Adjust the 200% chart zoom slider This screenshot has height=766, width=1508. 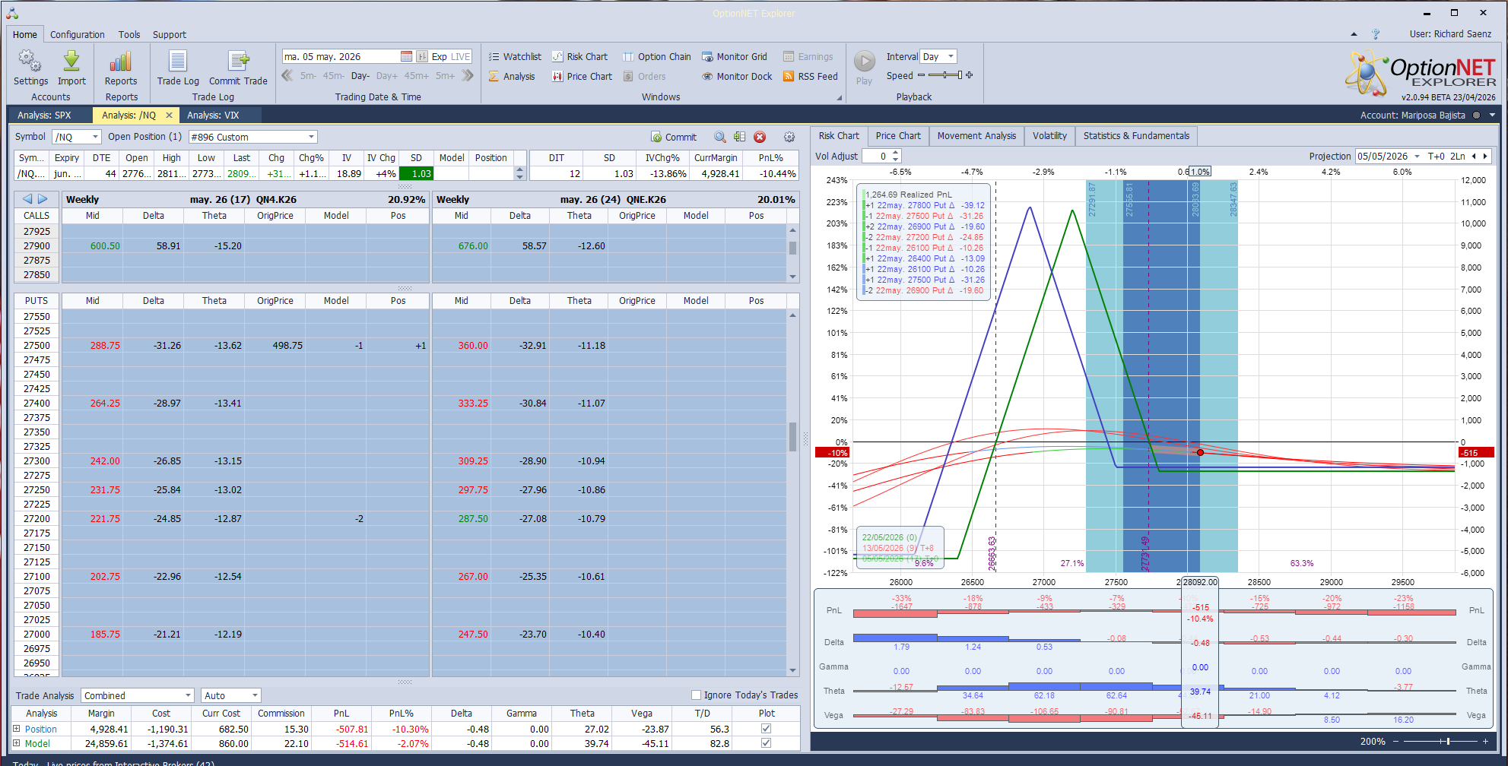pos(1441,741)
